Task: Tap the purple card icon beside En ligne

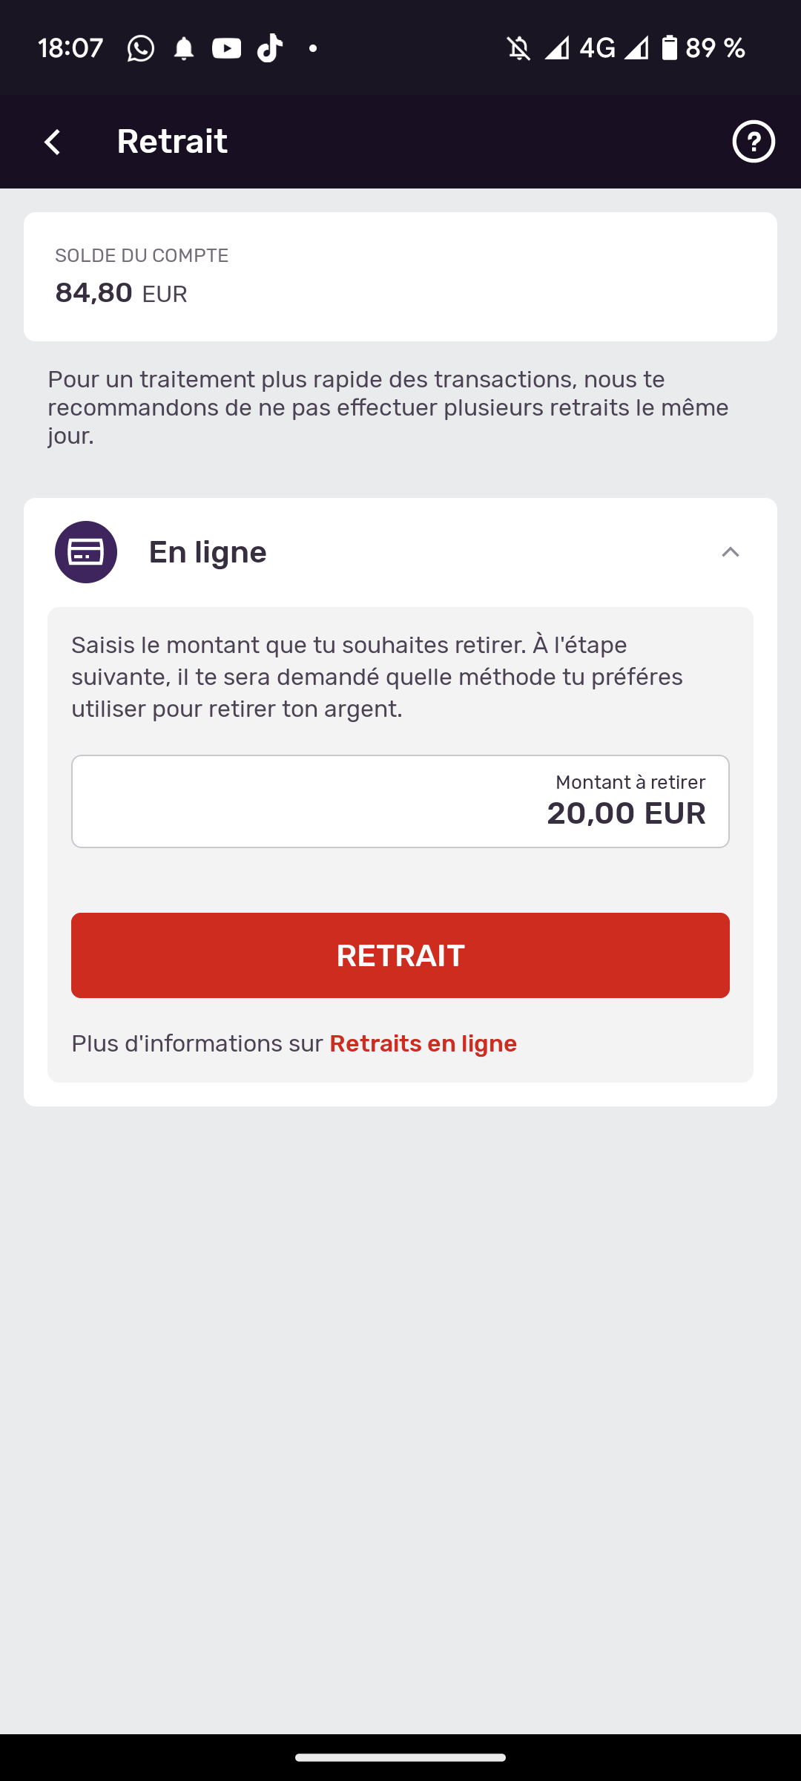Action: tap(86, 552)
